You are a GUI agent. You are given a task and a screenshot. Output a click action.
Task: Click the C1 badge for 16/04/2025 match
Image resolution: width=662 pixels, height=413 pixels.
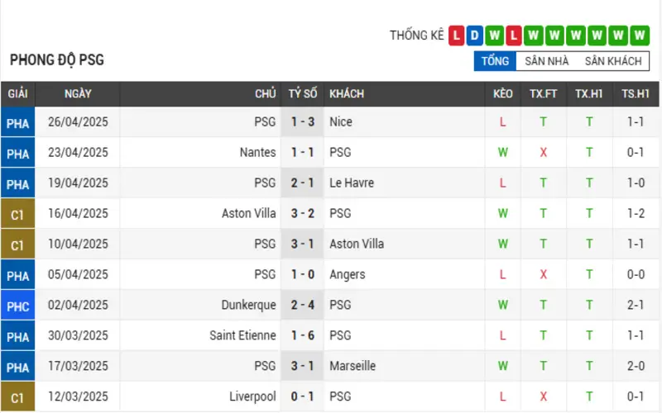click(17, 214)
